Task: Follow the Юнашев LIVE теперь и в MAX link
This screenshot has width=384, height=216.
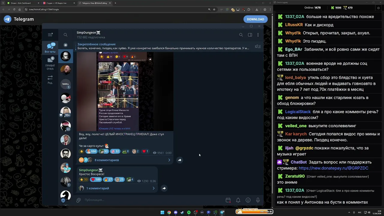Action: click(115, 128)
